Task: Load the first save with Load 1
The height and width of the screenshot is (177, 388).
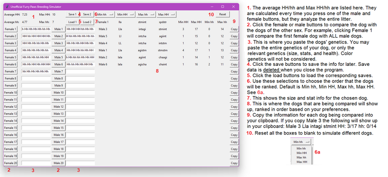Action: pyautogui.click(x=72, y=22)
